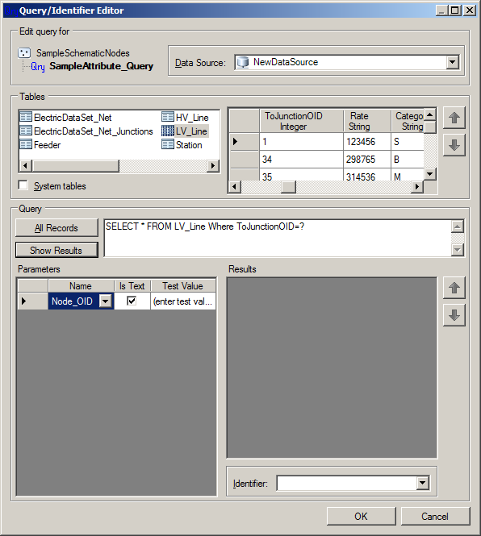Image resolution: width=481 pixels, height=536 pixels.
Task: Click the preview grid horizontal scrollbar thumb
Action: click(x=288, y=187)
